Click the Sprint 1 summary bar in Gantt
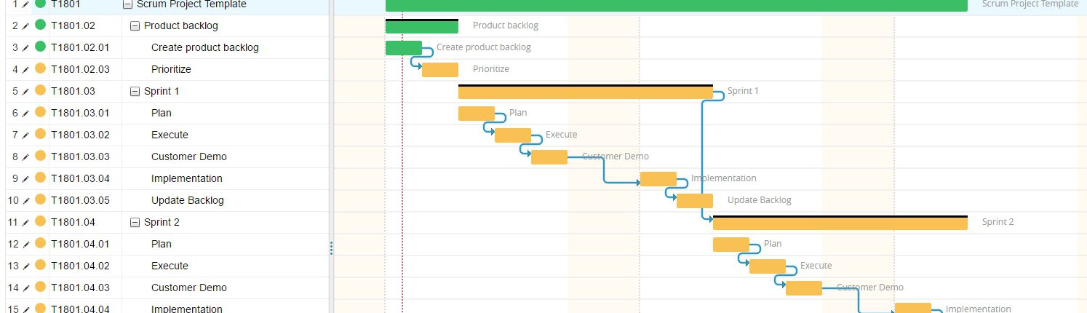The image size is (1087, 313). 585,92
